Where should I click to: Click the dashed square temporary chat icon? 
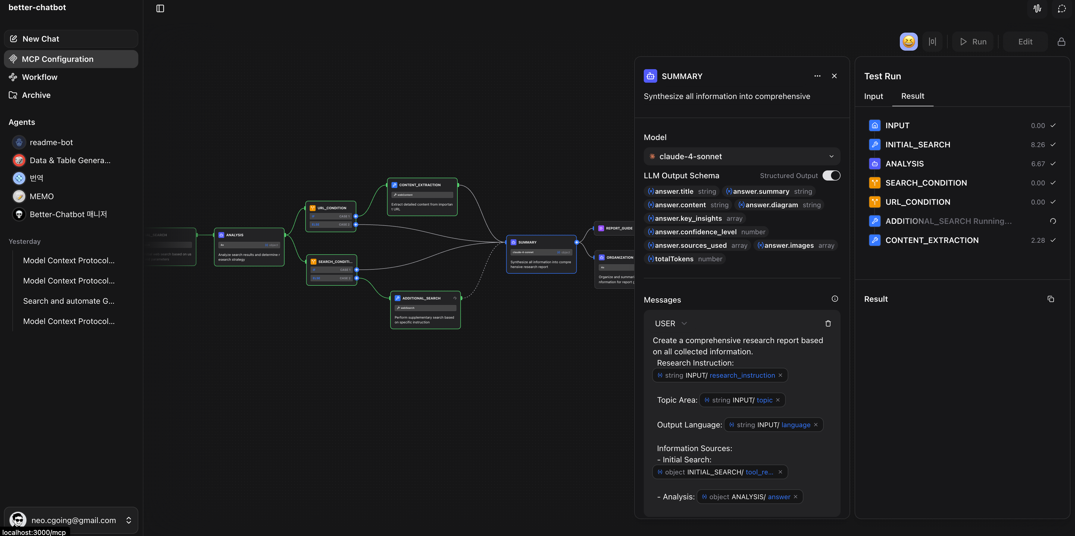(x=1062, y=9)
